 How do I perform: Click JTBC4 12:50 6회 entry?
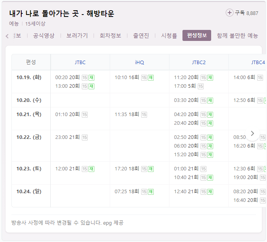[x=244, y=100]
